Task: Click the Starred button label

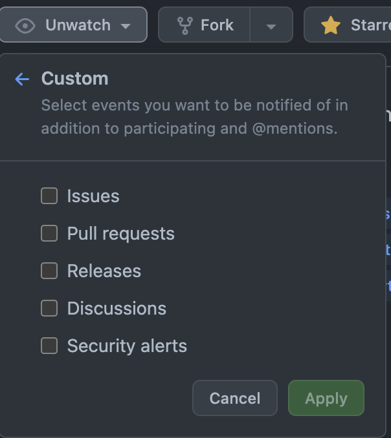Action: click(x=371, y=25)
